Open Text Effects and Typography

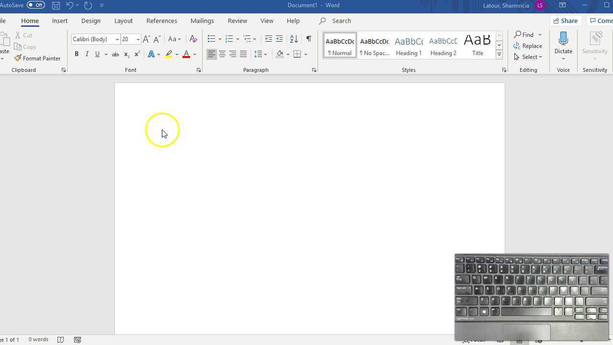point(152,54)
